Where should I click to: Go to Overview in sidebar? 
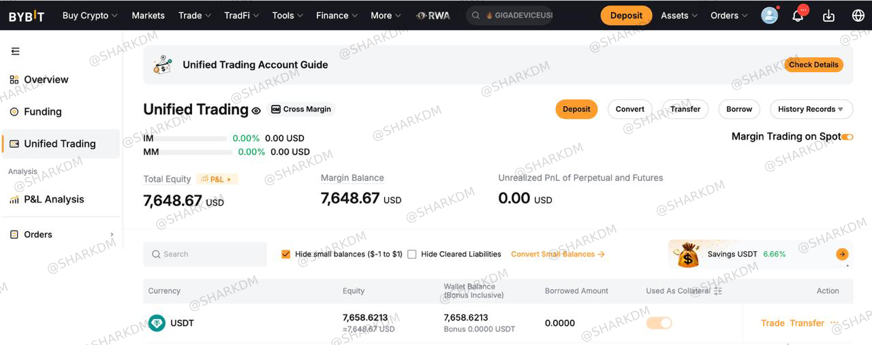click(x=61, y=80)
